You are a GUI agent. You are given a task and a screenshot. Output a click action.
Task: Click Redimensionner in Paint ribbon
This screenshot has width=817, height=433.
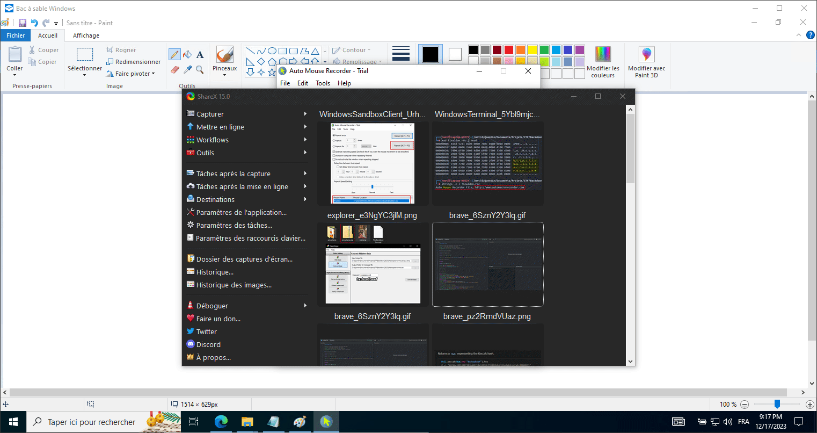134,62
